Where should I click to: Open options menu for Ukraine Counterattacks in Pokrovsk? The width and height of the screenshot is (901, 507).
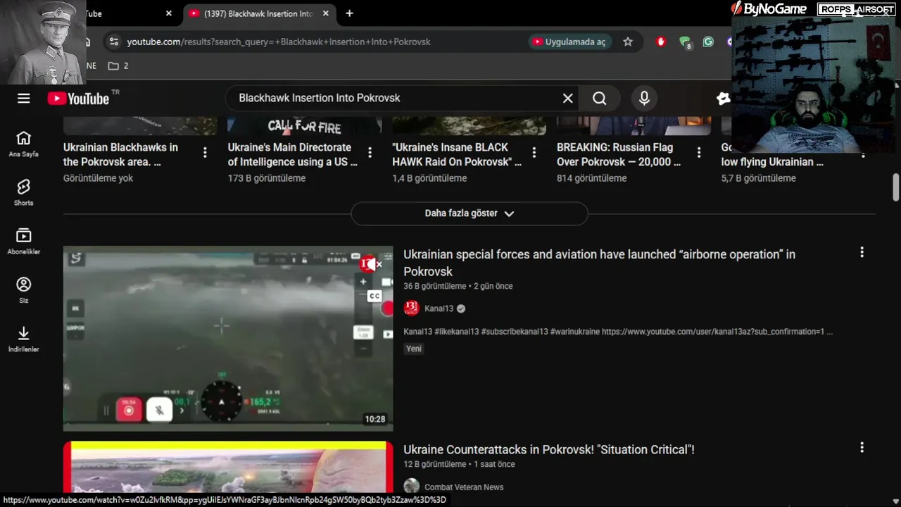(862, 447)
